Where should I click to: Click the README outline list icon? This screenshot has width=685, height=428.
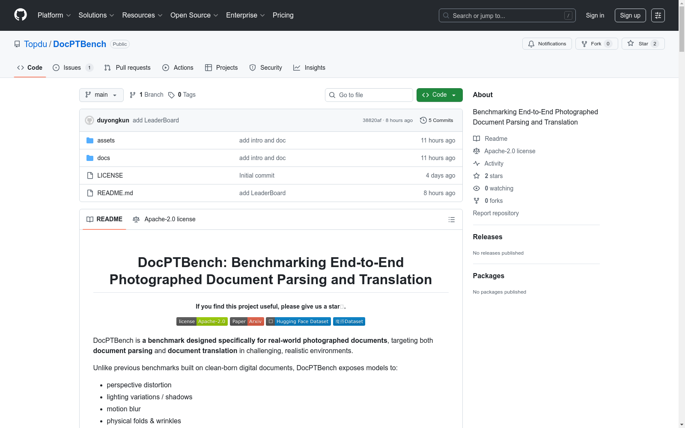[x=452, y=220]
